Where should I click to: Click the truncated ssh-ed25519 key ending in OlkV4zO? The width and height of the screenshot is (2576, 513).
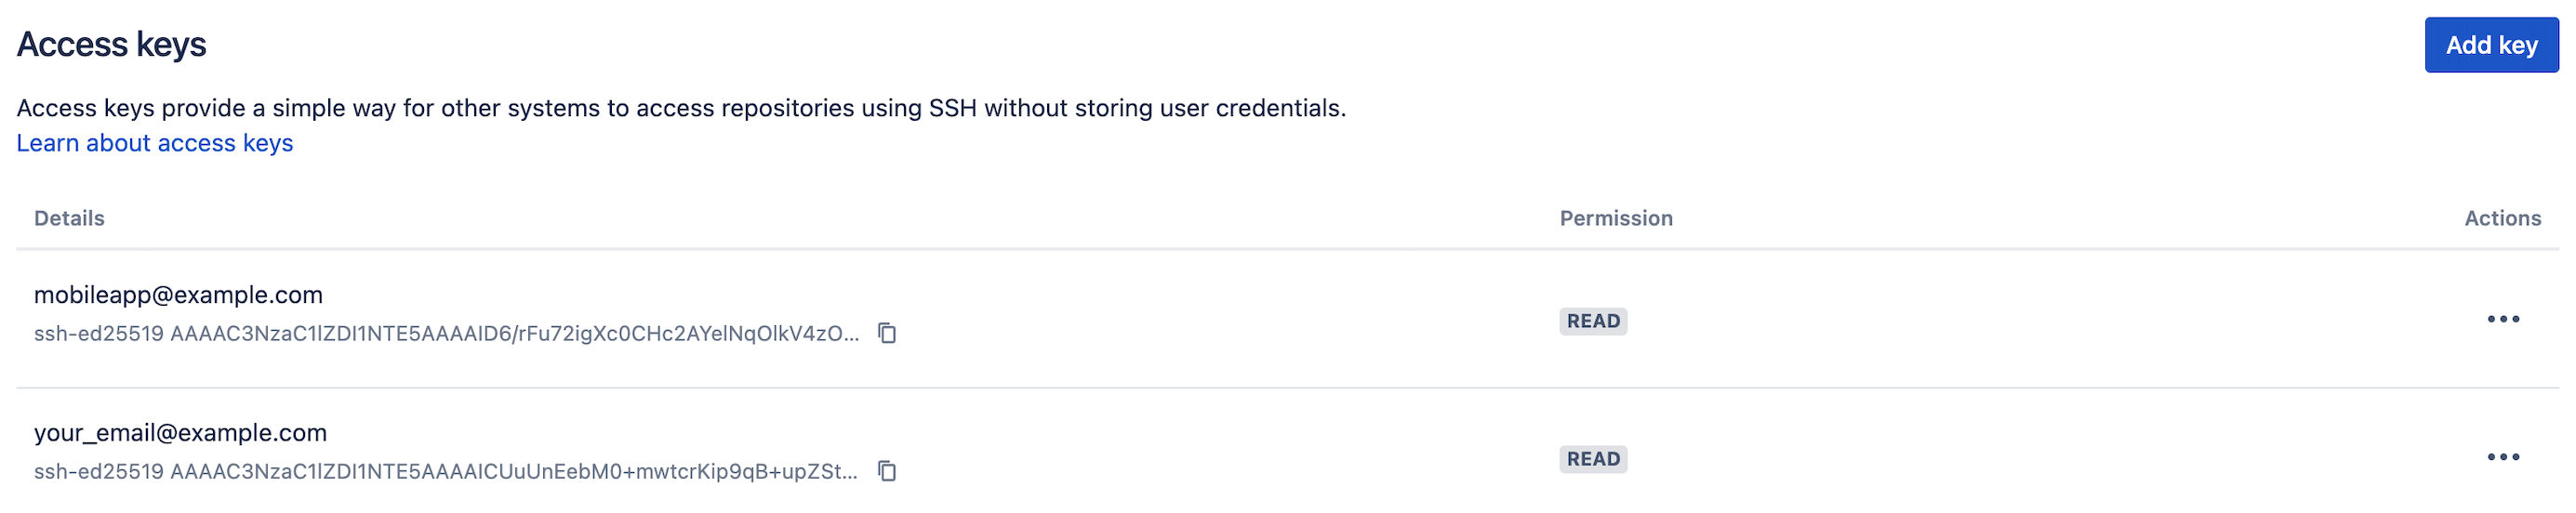tap(446, 333)
